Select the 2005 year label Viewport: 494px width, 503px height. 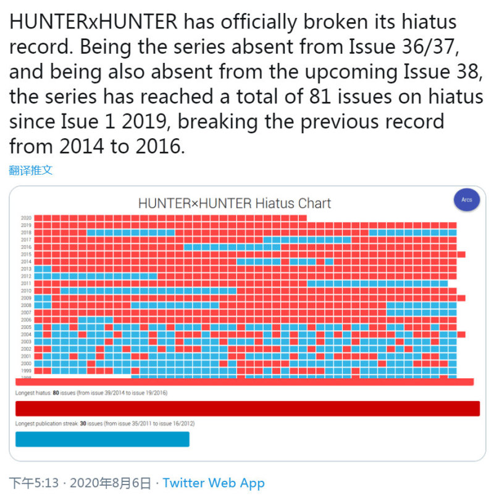(26, 327)
